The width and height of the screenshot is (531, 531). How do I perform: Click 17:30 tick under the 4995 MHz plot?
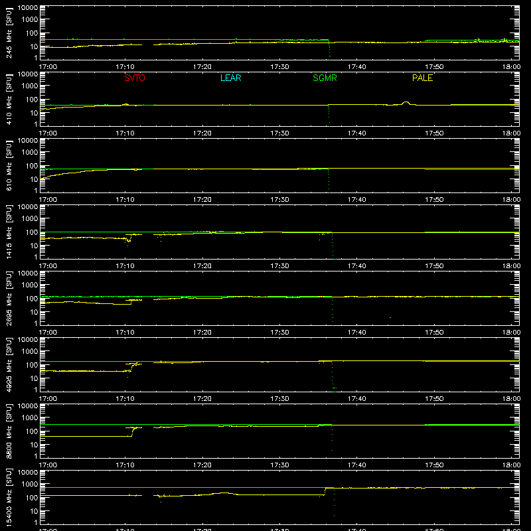[x=279, y=399]
